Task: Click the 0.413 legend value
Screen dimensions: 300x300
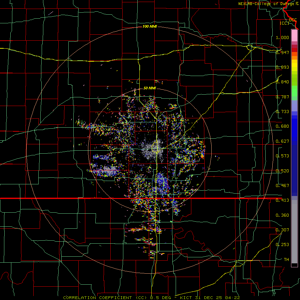Action: (282, 200)
